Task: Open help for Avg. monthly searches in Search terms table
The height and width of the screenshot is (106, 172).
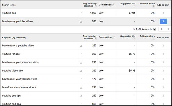Action: (95, 6)
